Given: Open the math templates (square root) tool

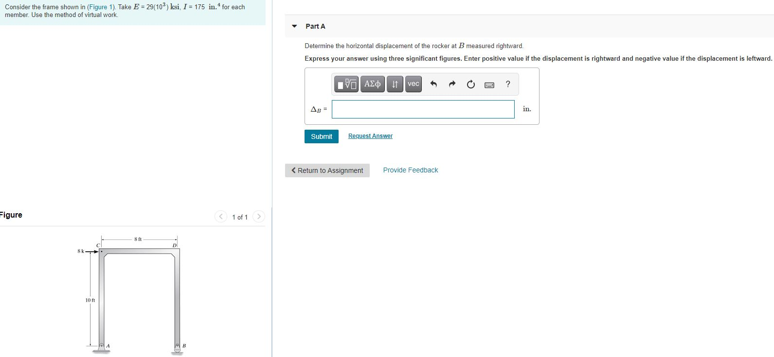Looking at the screenshot, I should pos(347,84).
